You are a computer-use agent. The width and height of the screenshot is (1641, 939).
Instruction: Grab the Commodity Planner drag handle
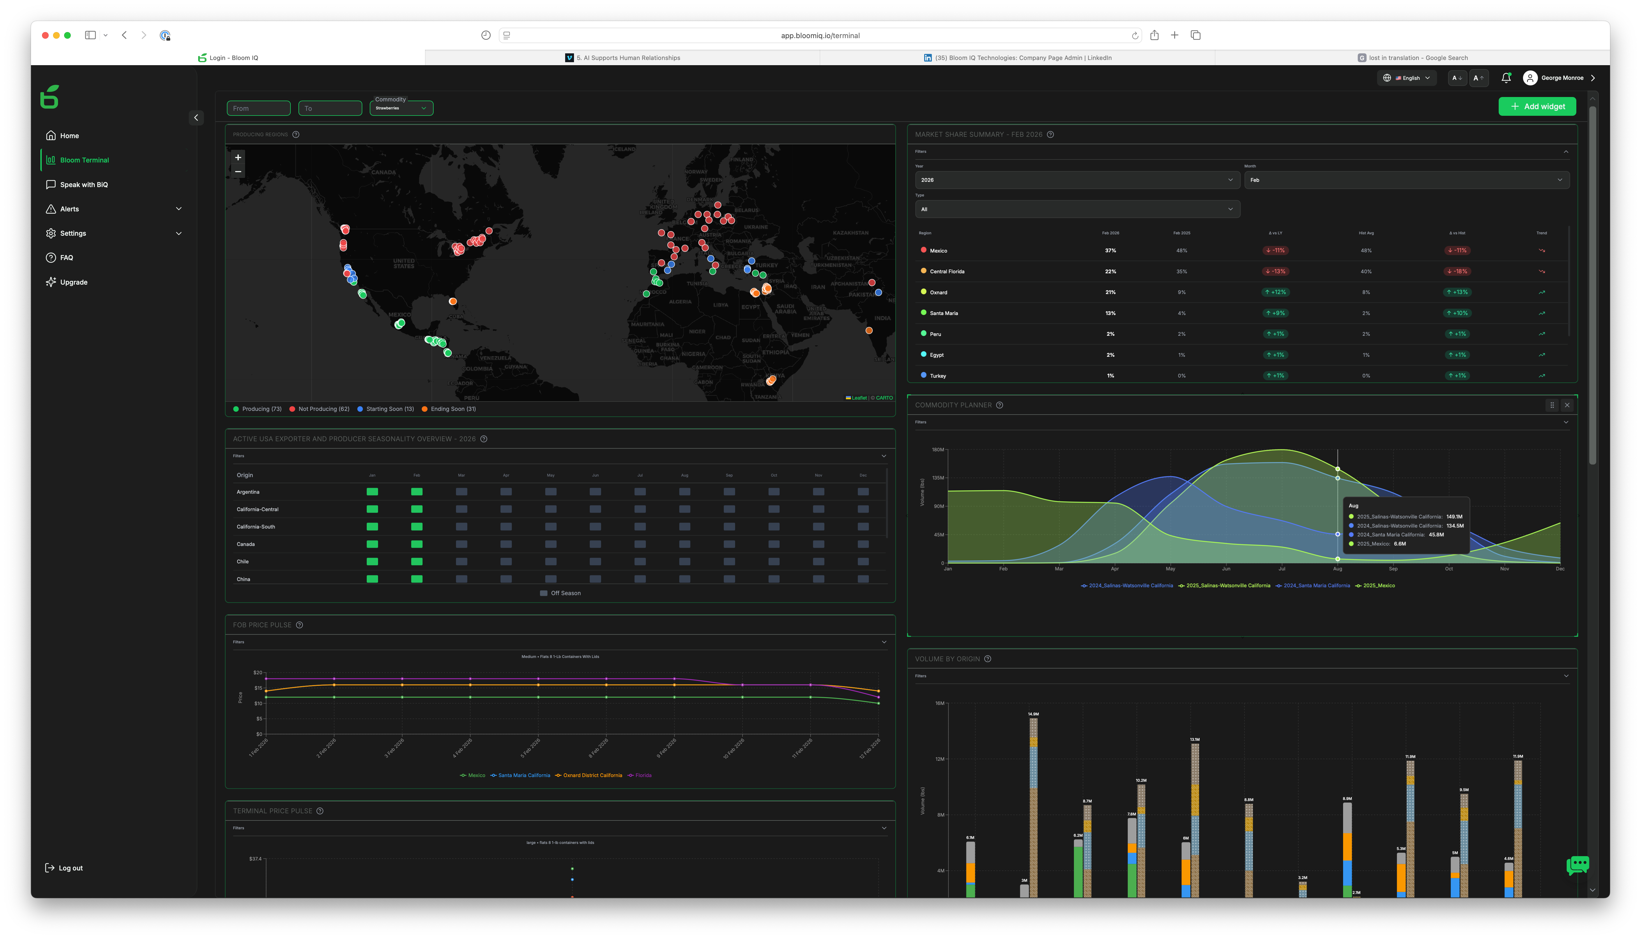pyautogui.click(x=1552, y=405)
